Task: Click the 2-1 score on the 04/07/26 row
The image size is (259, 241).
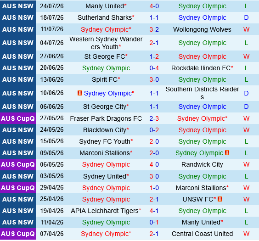Action: (x=154, y=43)
